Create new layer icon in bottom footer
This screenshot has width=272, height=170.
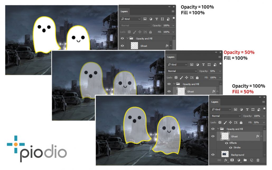[251, 160]
